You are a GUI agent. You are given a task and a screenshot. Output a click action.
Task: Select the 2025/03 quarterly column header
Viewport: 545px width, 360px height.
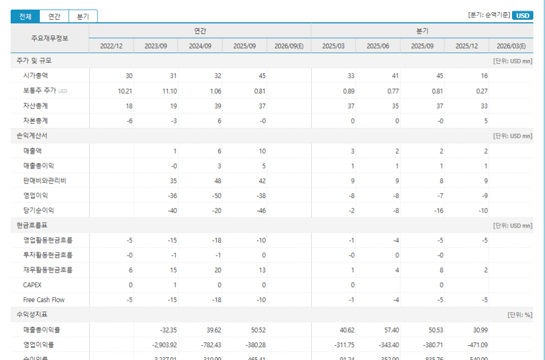[x=333, y=46]
